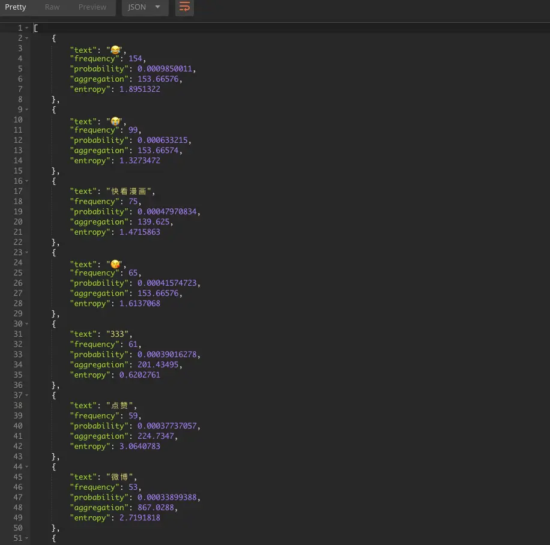The height and width of the screenshot is (545, 550).
Task: Collapse the object starting at line 9
Action: pyautogui.click(x=27, y=109)
